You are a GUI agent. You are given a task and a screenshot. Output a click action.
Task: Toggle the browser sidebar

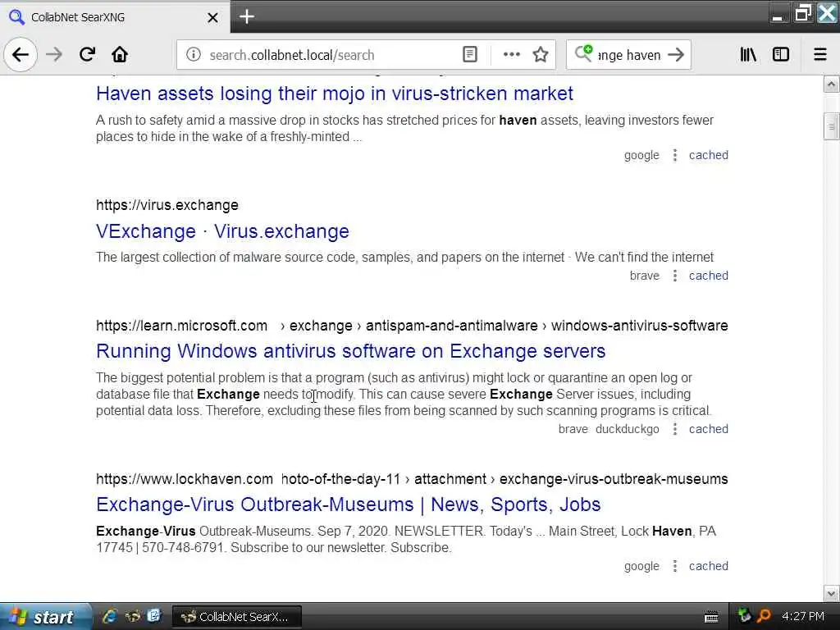(781, 54)
